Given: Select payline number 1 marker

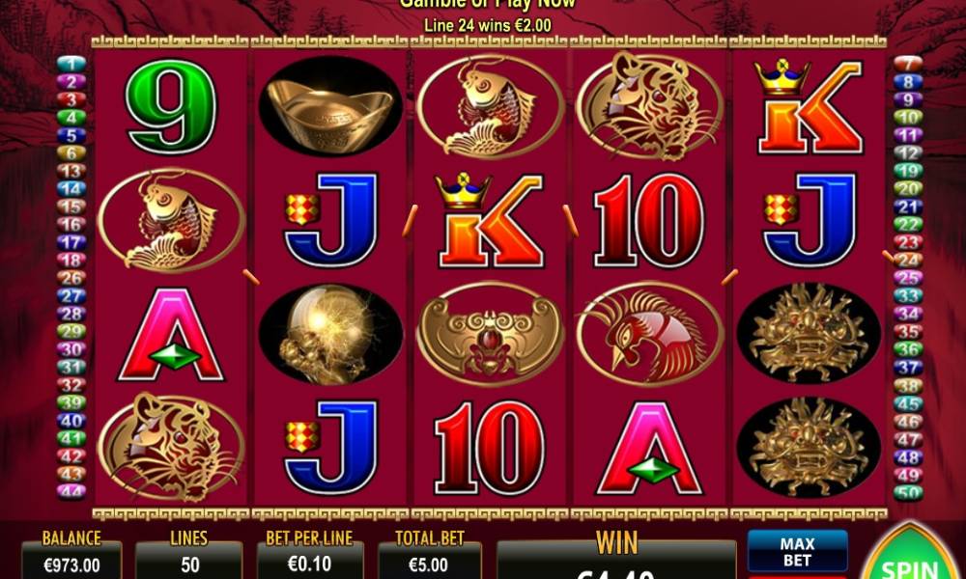Looking at the screenshot, I should (71, 64).
